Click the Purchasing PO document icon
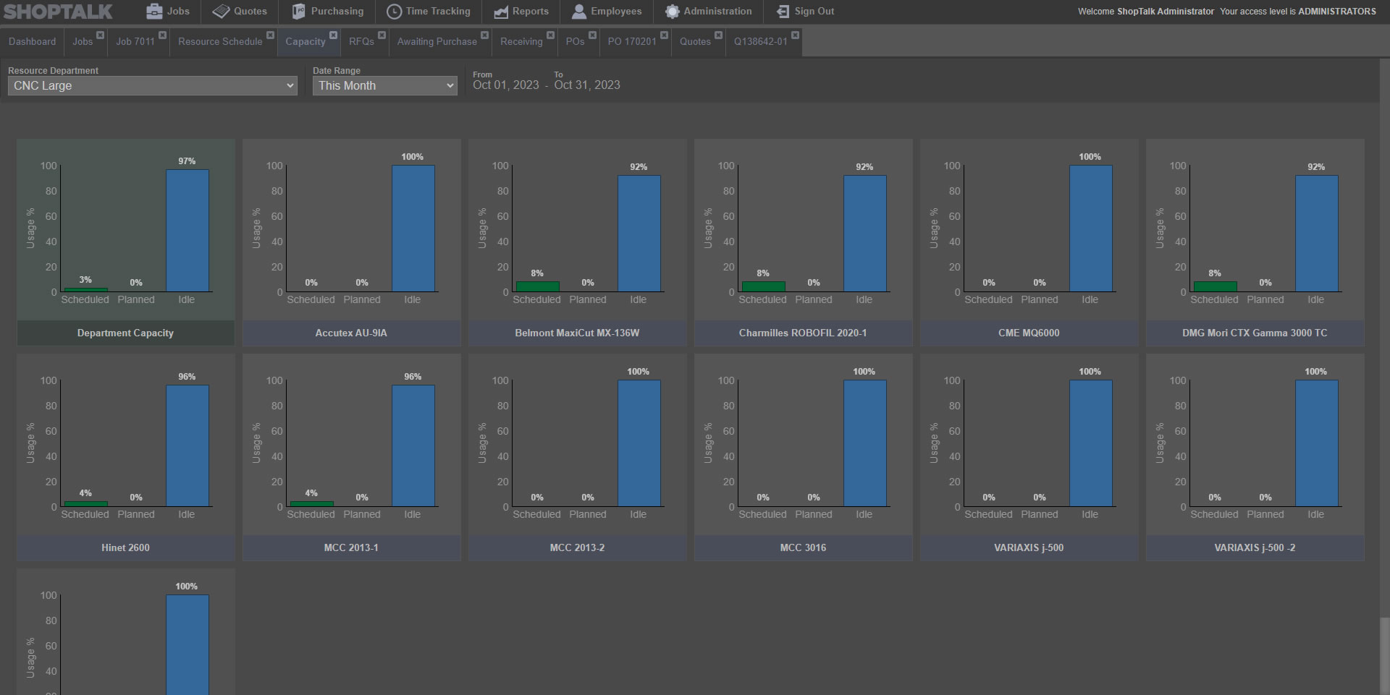 tap(298, 12)
